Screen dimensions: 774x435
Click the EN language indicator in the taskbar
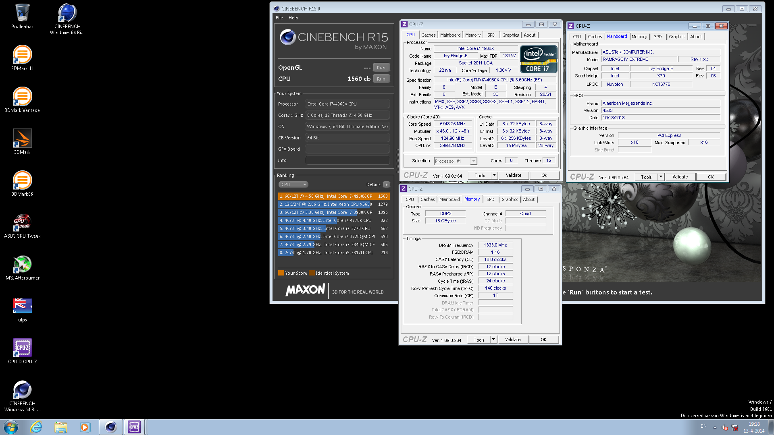point(703,426)
